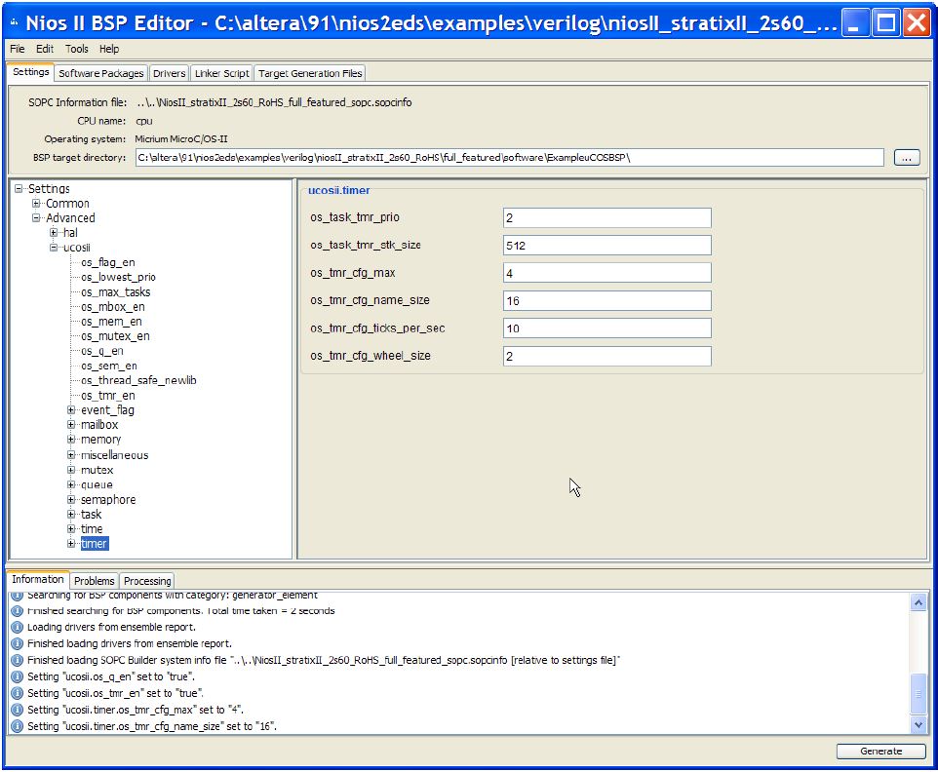
Task: Expand the semaphore tree group
Action: coord(71,500)
